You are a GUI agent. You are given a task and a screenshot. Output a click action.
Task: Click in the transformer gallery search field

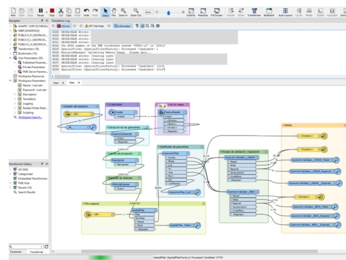click(x=26, y=246)
